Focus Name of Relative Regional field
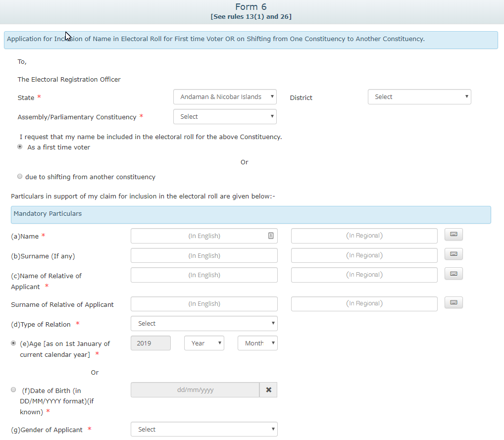Screen dimensions: 504x440 point(364,275)
